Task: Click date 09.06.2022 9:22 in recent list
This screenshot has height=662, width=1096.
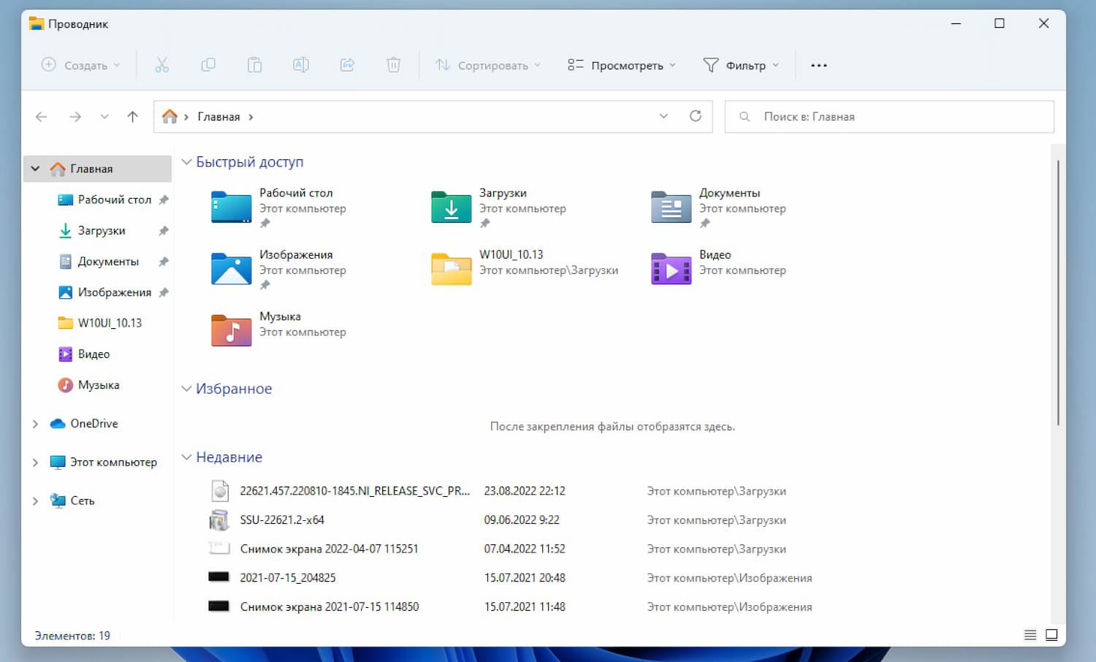Action: click(522, 520)
